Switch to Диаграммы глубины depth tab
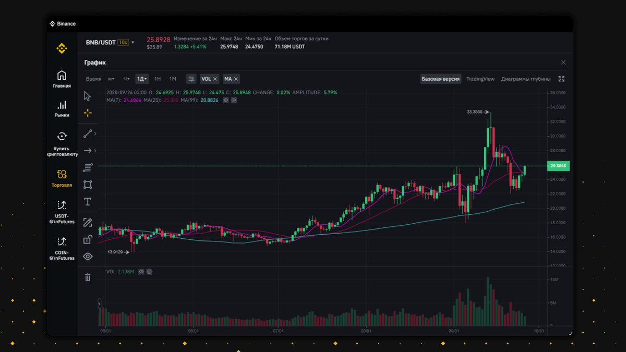The width and height of the screenshot is (626, 352). (x=526, y=79)
